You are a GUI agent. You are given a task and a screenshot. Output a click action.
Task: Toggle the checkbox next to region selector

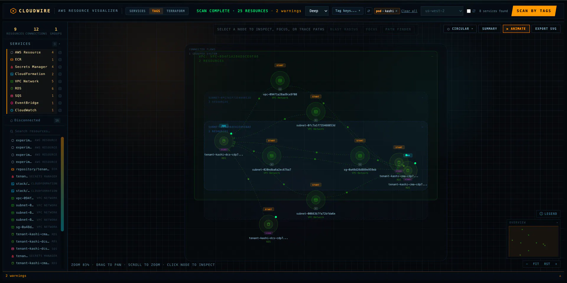coord(469,11)
